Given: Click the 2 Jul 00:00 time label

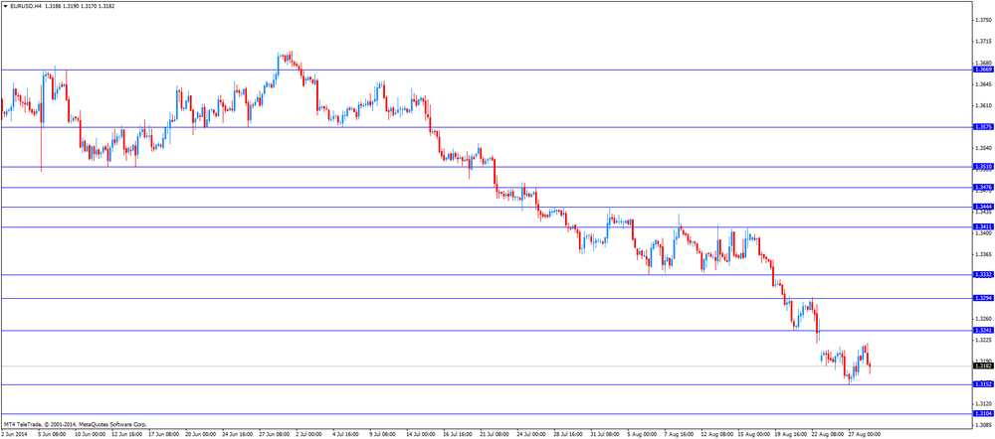Looking at the screenshot, I should click(x=307, y=435).
